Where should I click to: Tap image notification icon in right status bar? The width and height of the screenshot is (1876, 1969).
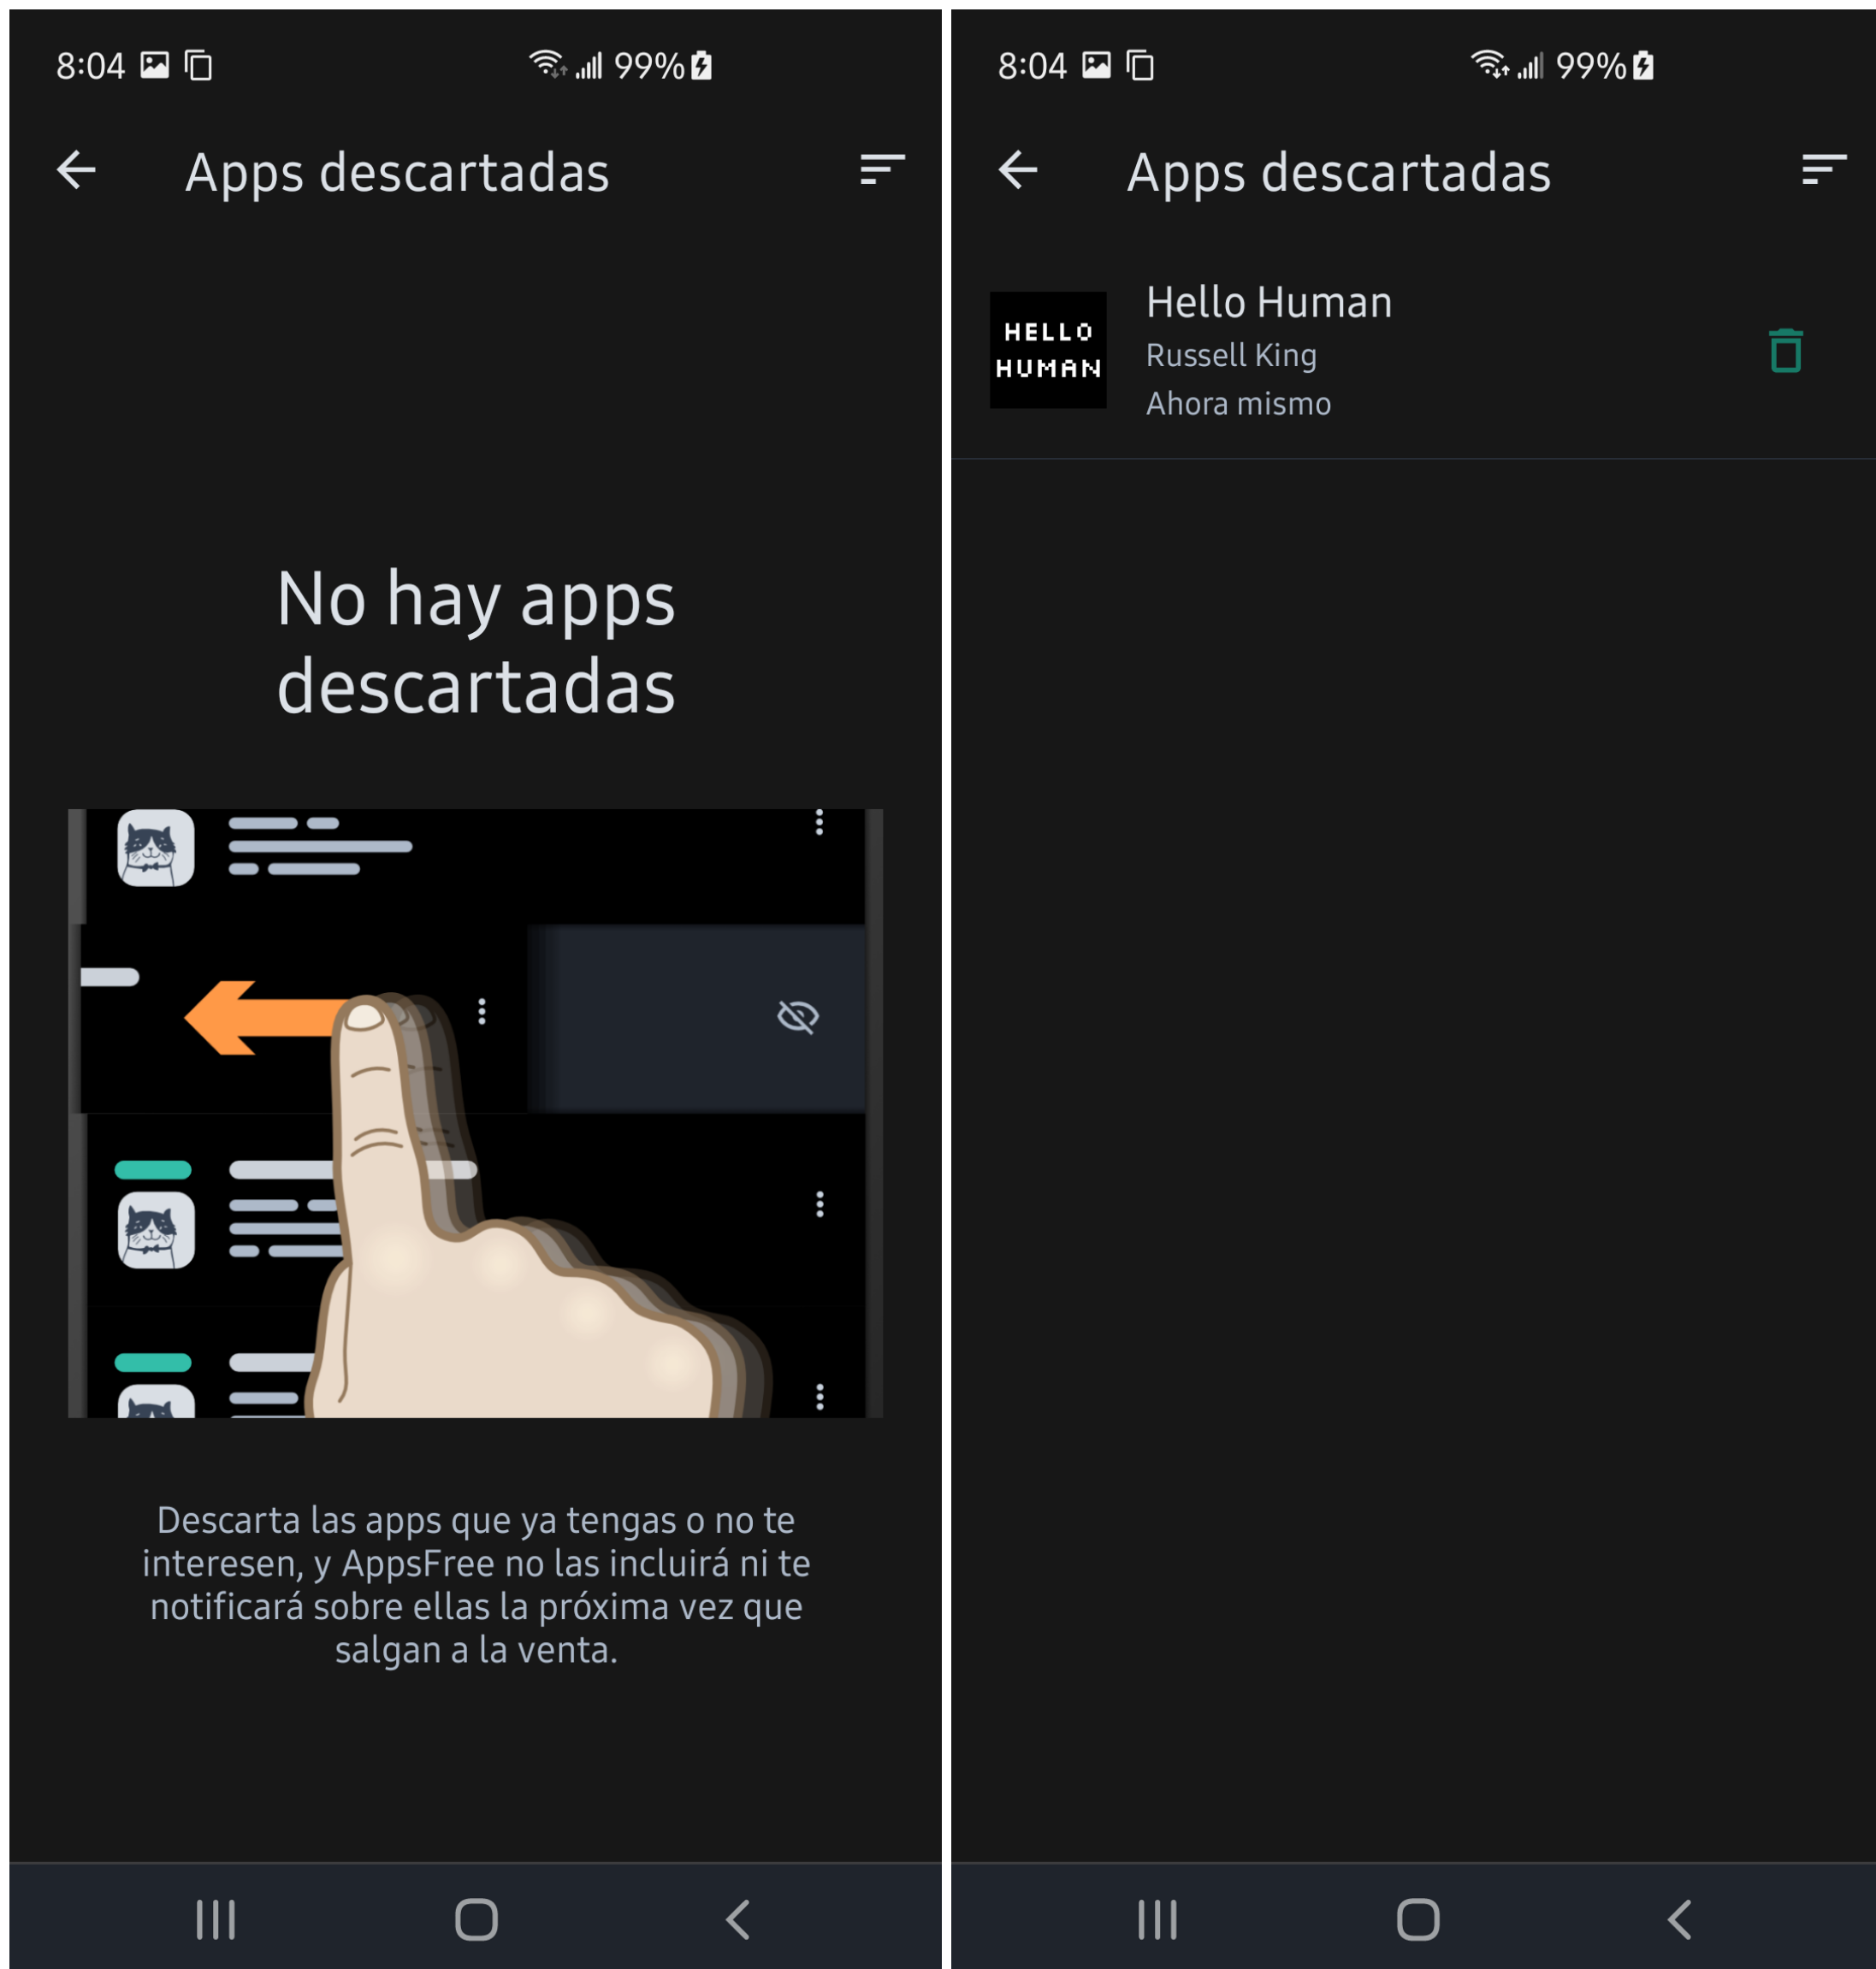tap(1096, 65)
